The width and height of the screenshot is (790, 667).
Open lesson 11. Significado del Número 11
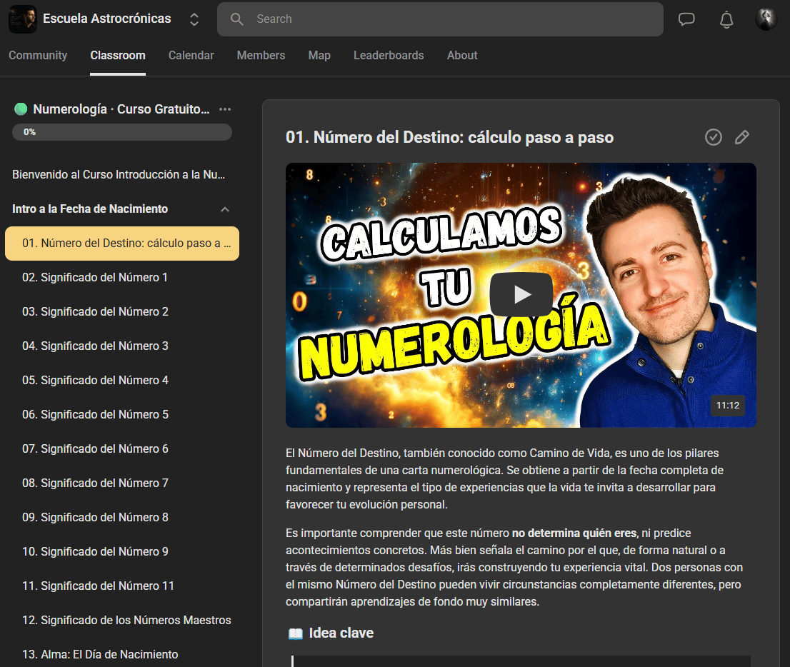point(99,586)
